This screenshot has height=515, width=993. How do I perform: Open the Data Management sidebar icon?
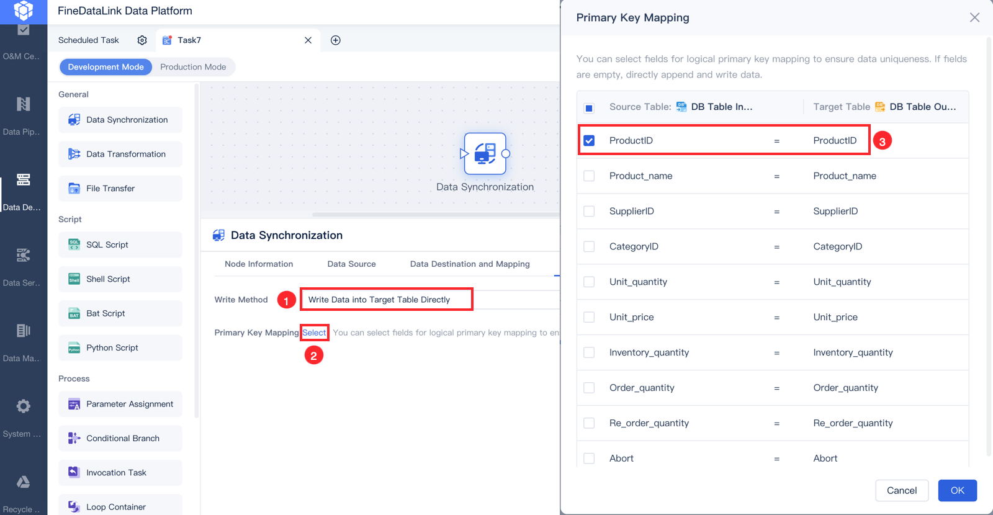[24, 331]
